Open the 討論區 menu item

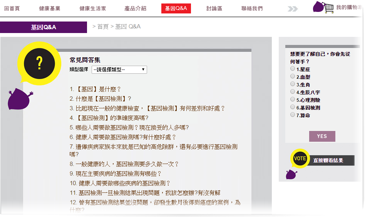[214, 8]
